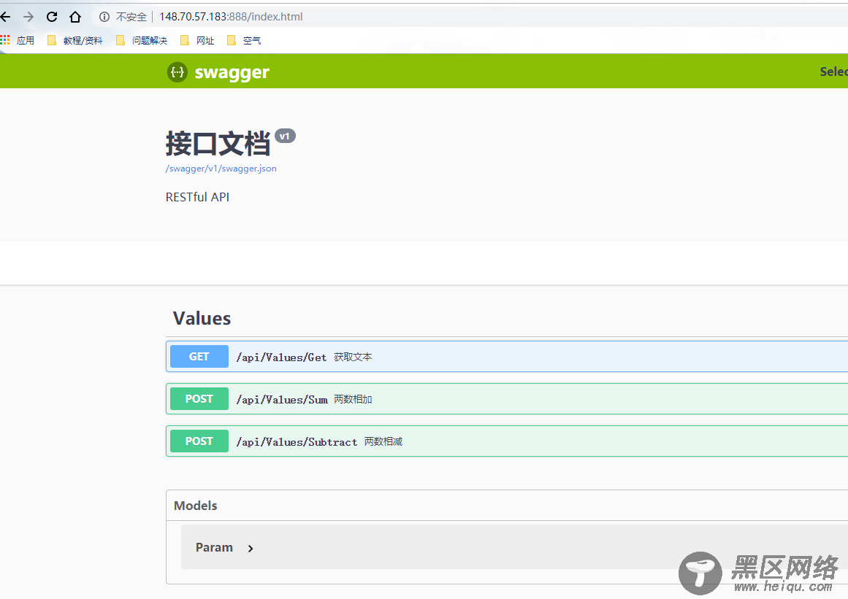Open the /swagger/v1/swagger.json link

tap(221, 169)
